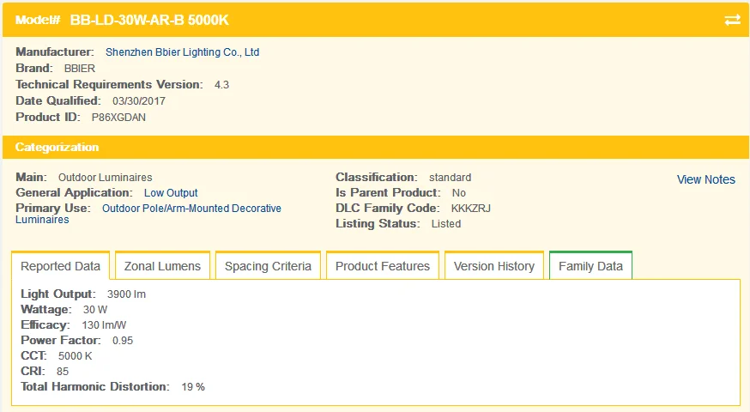Click the Categorization section header
The image size is (750, 412).
tap(57, 148)
